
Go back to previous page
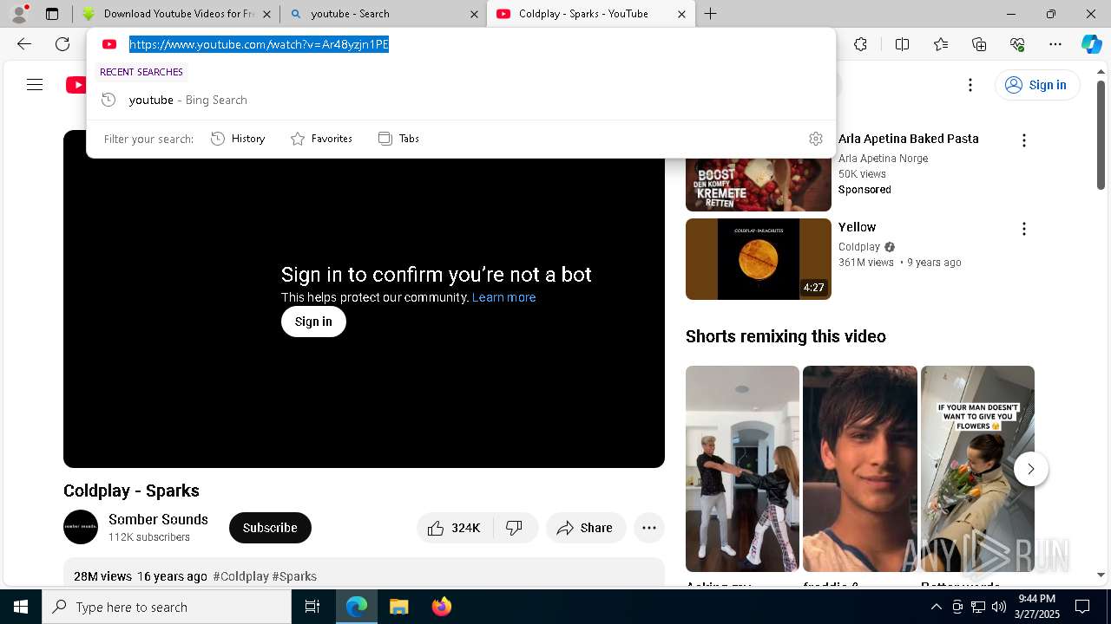pos(24,44)
